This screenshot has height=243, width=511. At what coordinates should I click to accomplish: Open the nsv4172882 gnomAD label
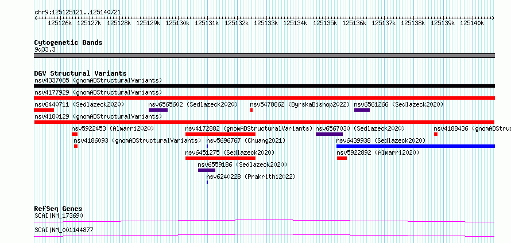pyautogui.click(x=249, y=128)
